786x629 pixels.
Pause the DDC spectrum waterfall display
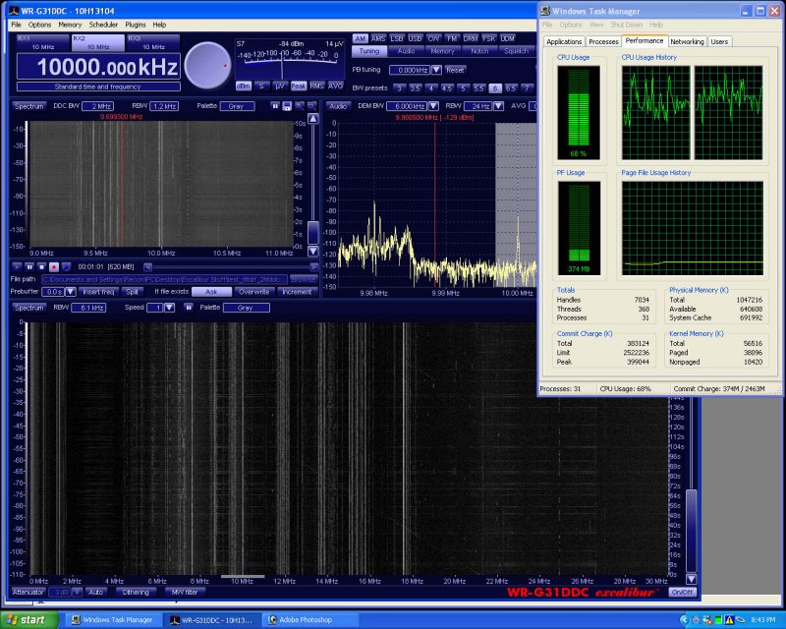pyautogui.click(x=275, y=106)
